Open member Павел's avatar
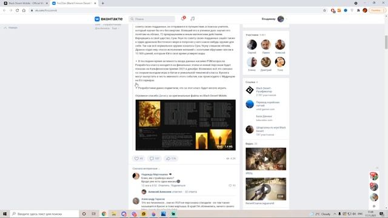The width and height of the screenshot is (388, 218). click(266, 45)
